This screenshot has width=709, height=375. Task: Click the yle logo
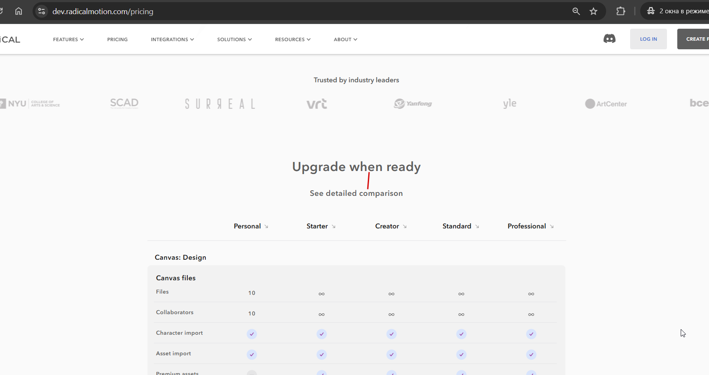510,103
